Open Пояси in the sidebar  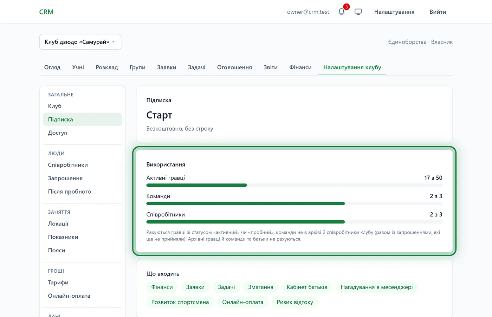[x=83, y=251]
